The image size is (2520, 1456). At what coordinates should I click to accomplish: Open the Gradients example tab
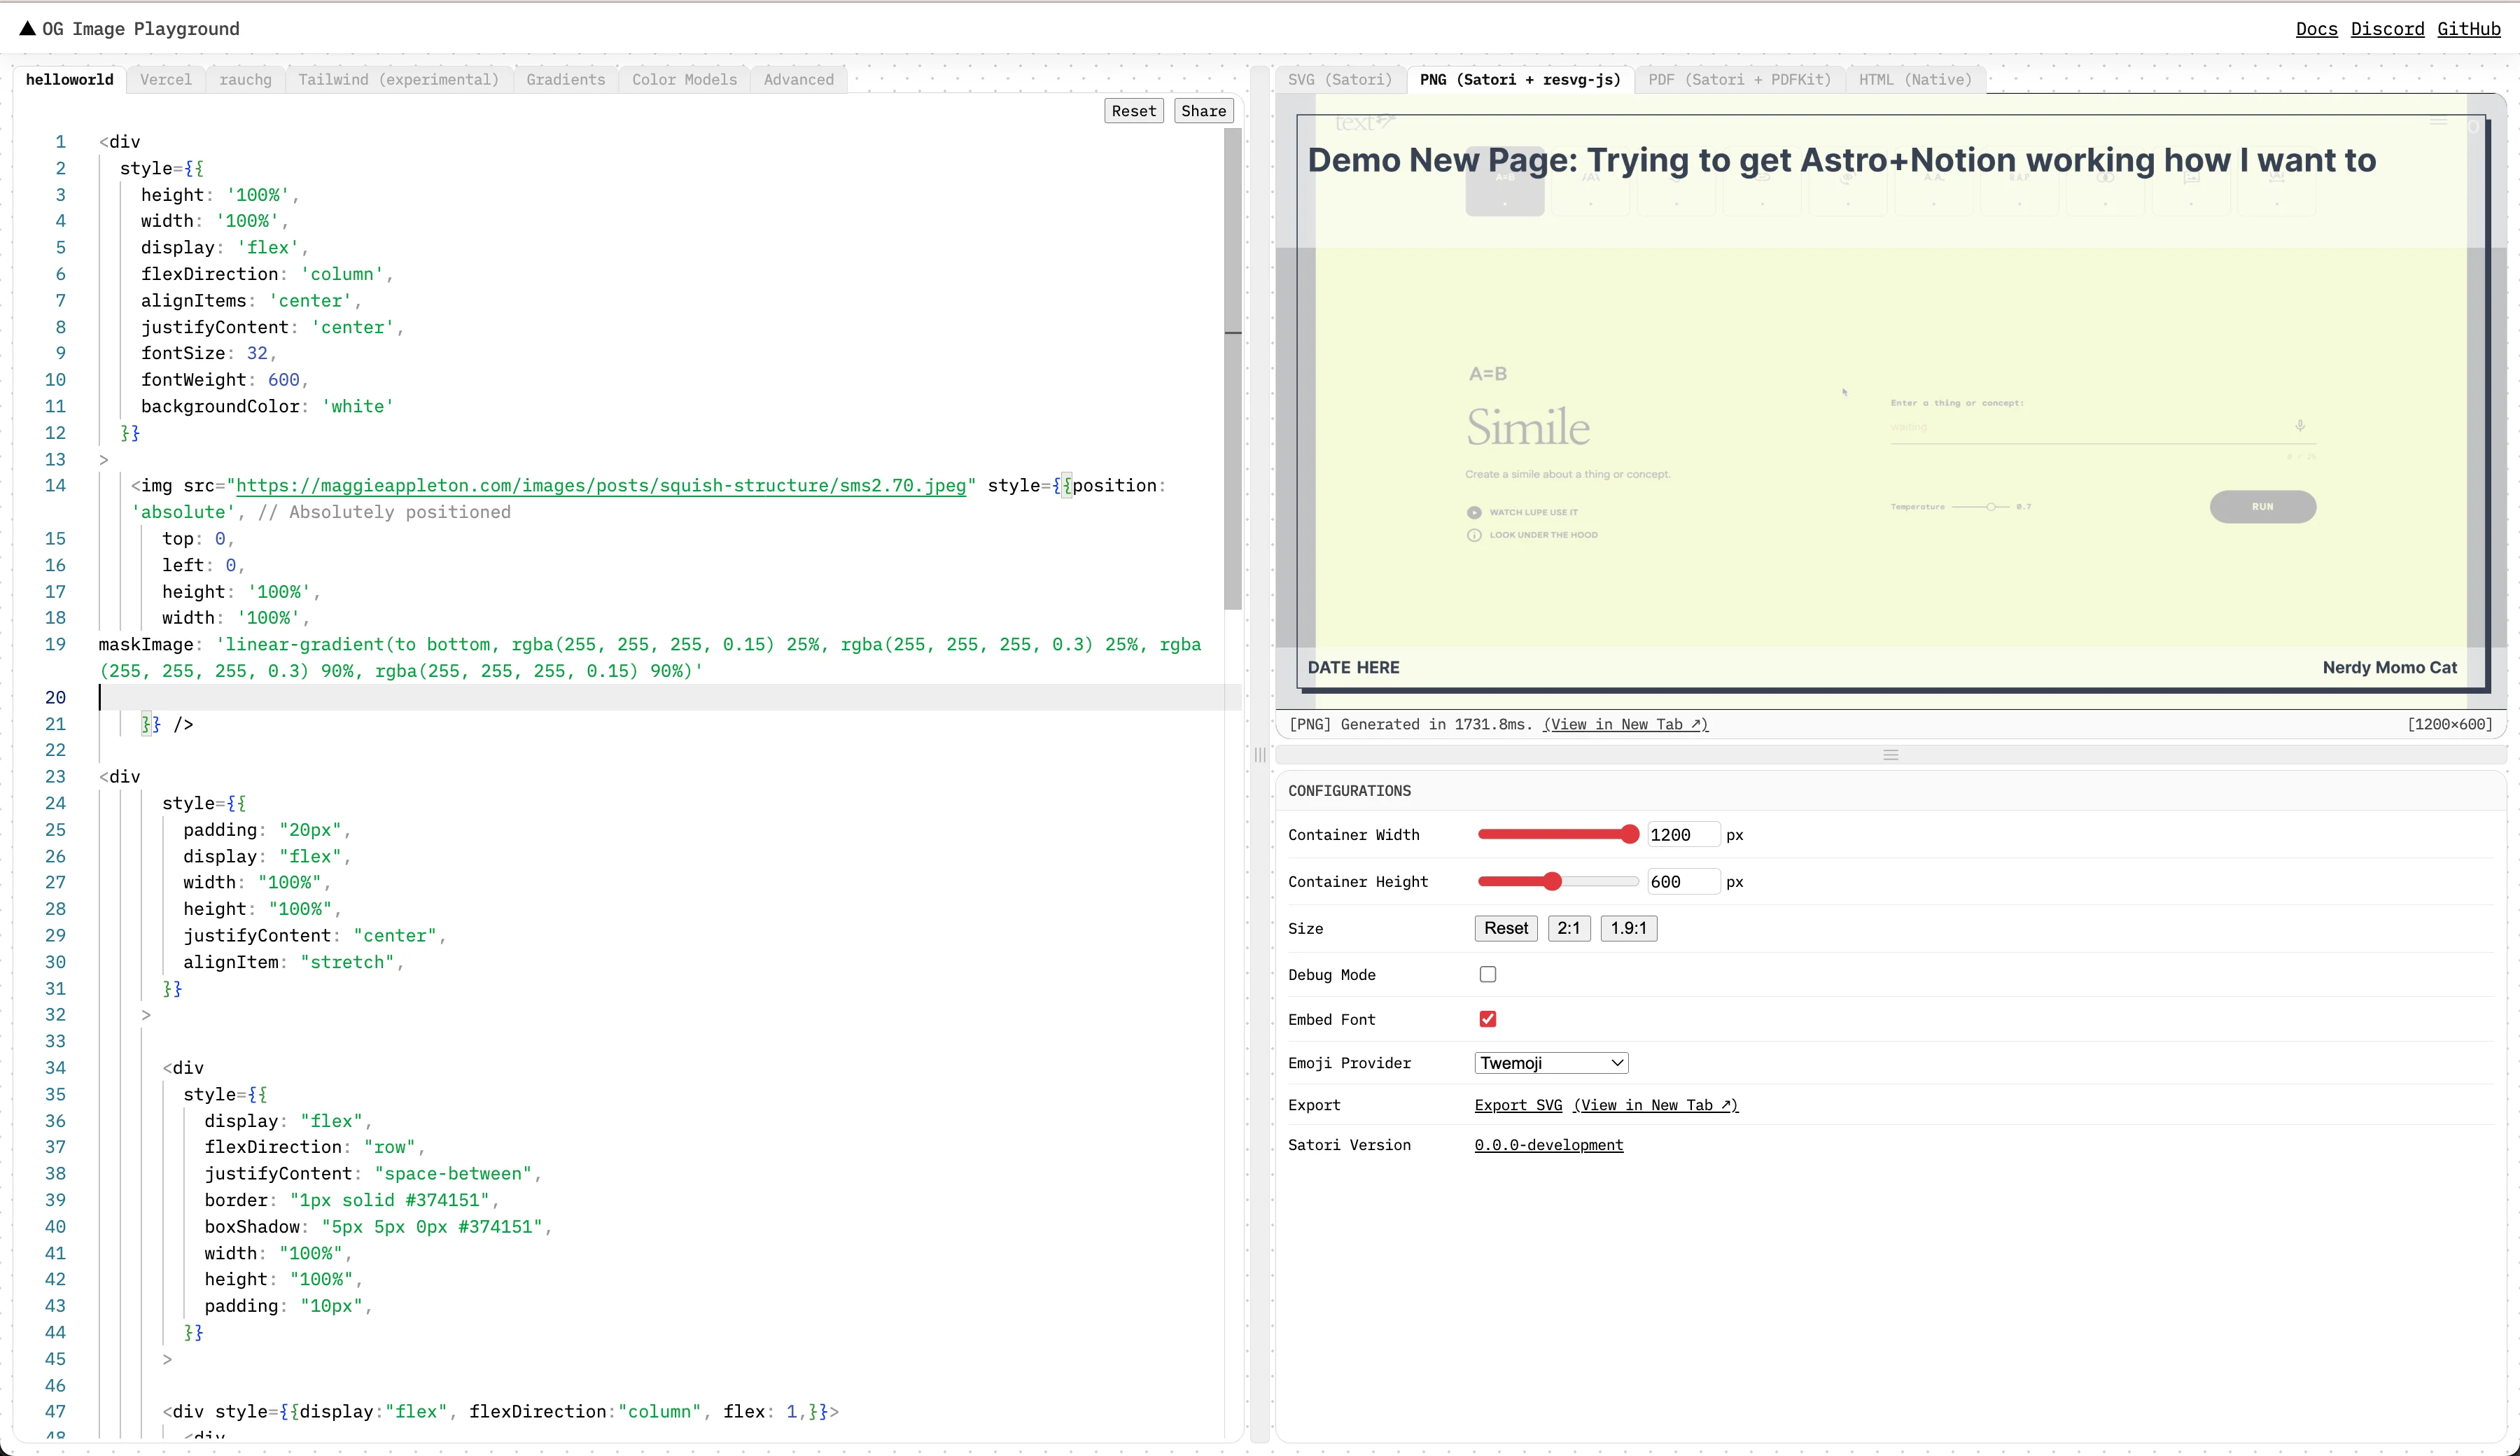565,79
